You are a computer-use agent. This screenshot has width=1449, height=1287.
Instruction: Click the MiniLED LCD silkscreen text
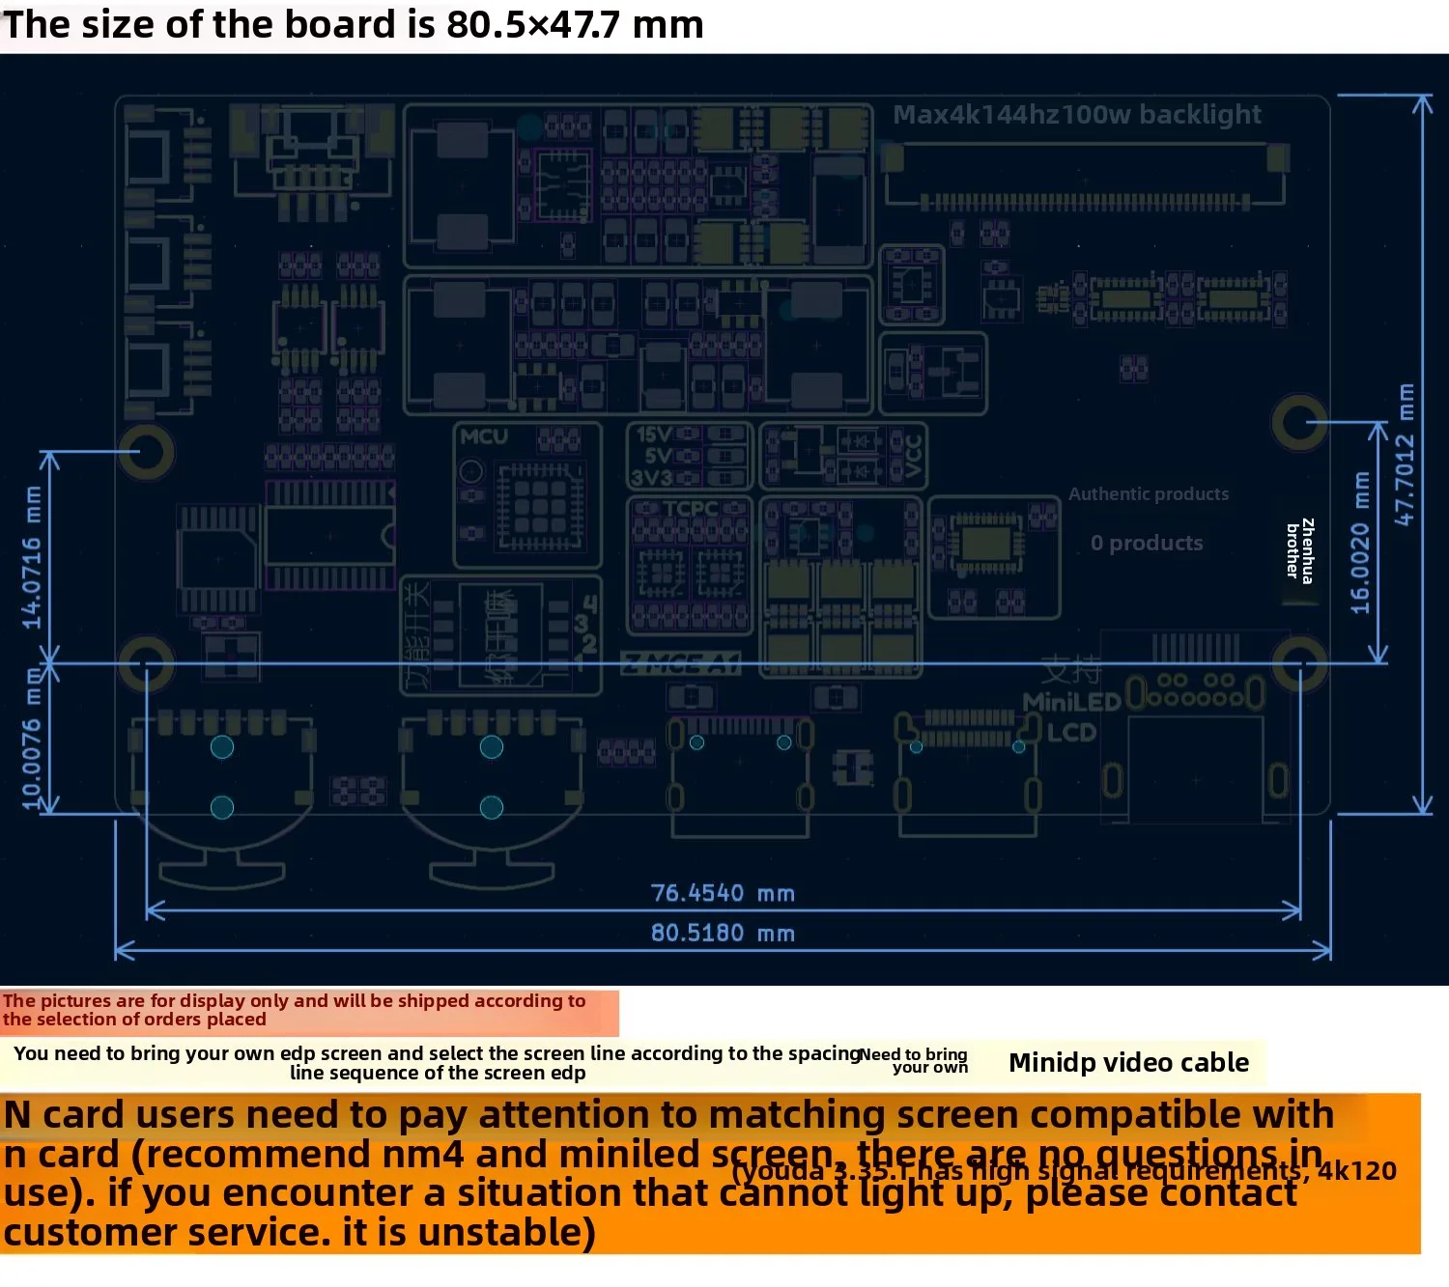[x=1071, y=715]
